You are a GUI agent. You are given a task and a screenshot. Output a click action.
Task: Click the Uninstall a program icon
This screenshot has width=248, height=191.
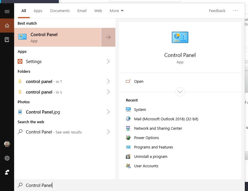[128, 156]
